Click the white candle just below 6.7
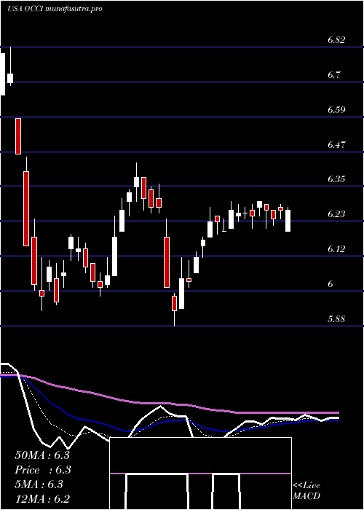The image size is (364, 510). coord(10,78)
